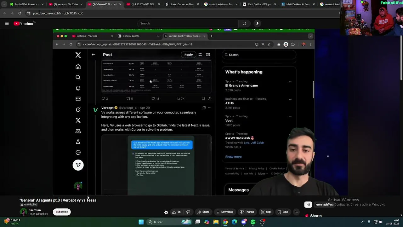Reload the page in the outer browser
This screenshot has width=403, height=227.
tap(20, 13)
